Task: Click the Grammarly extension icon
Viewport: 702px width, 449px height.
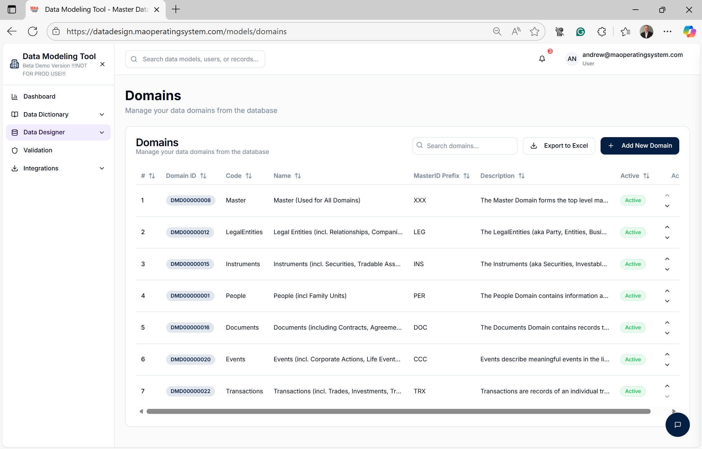Action: pos(581,31)
